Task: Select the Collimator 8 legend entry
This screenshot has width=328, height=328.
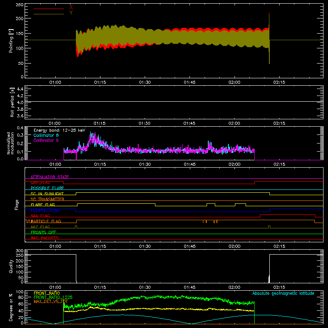Action: [x=46, y=135]
